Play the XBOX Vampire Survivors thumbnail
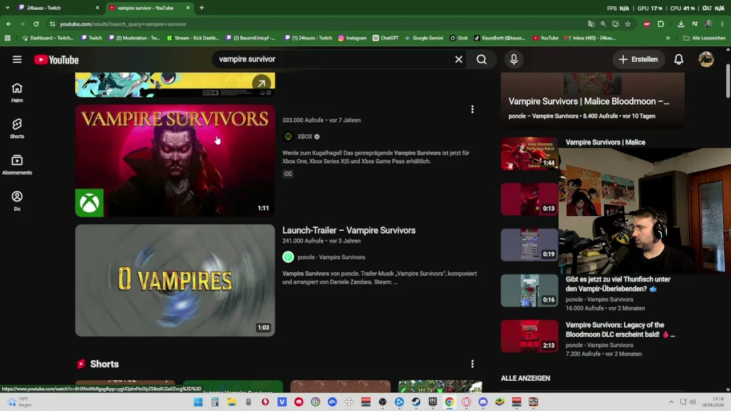731x411 pixels. coord(175,160)
